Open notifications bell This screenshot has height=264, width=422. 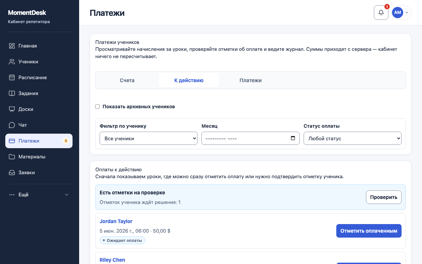(381, 13)
